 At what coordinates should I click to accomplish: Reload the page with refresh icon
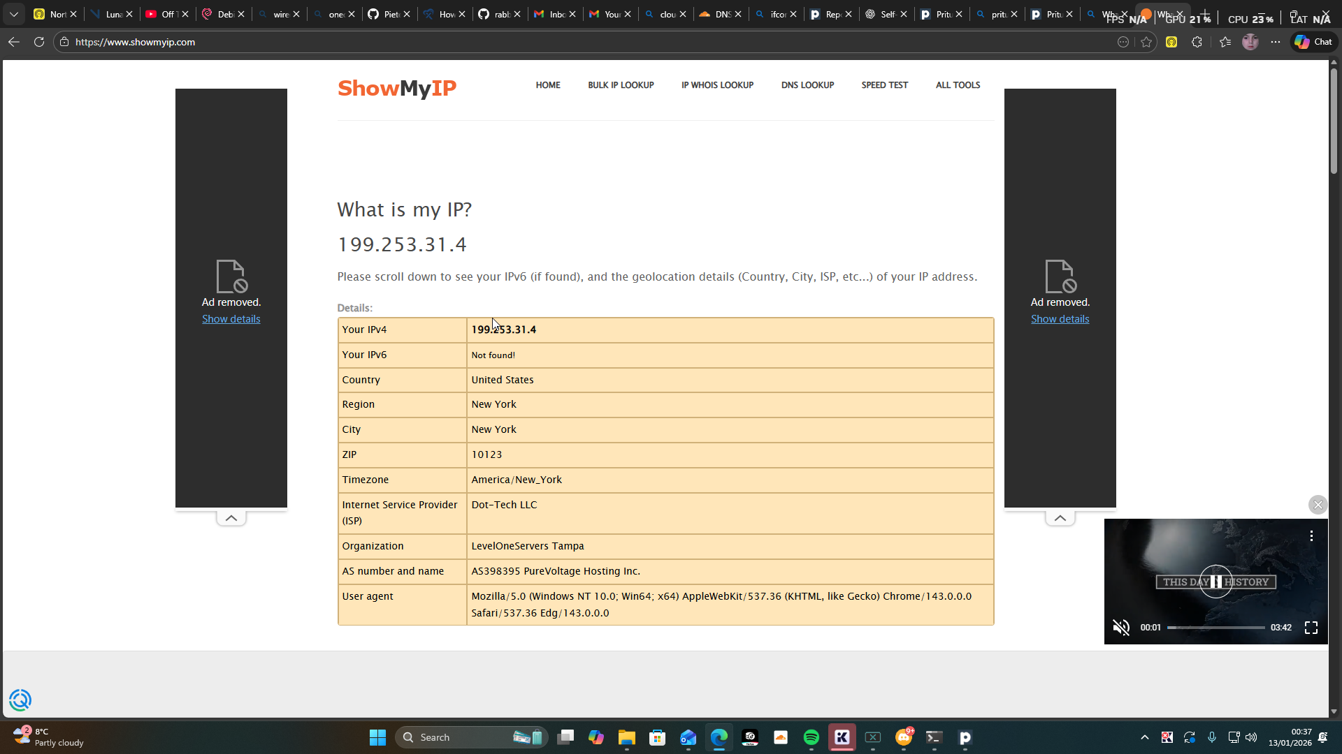tap(39, 42)
